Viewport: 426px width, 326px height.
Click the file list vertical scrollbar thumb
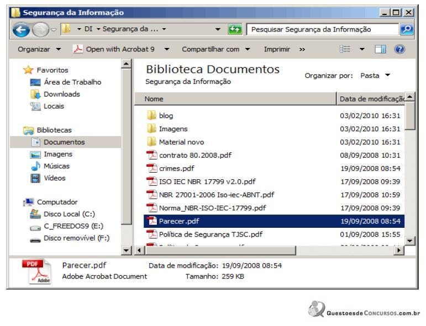[x=409, y=116]
